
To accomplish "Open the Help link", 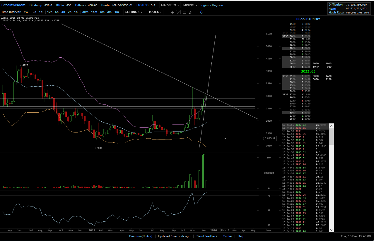I will 241,236.
